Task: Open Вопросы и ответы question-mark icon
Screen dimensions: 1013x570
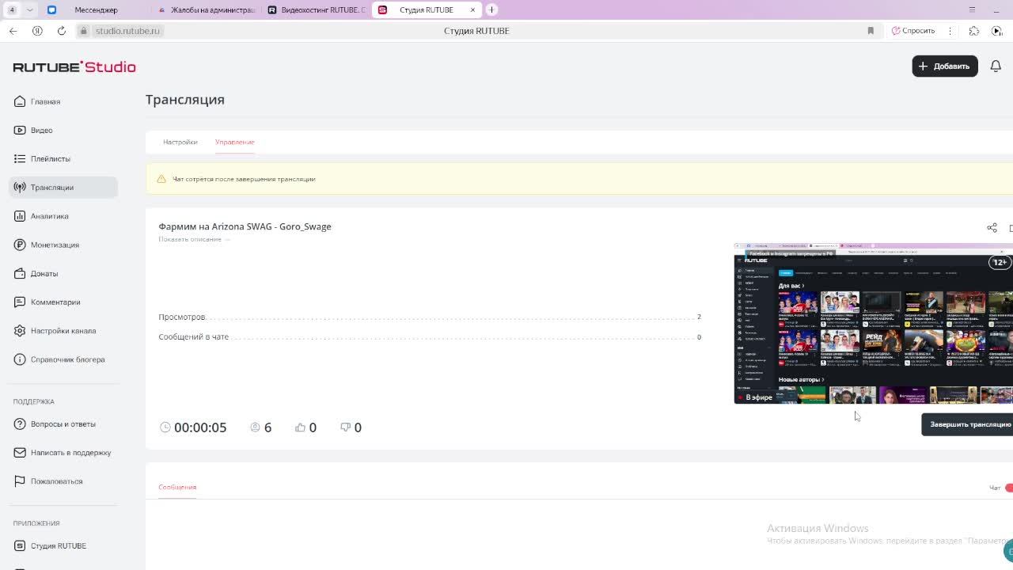Action: click(20, 424)
